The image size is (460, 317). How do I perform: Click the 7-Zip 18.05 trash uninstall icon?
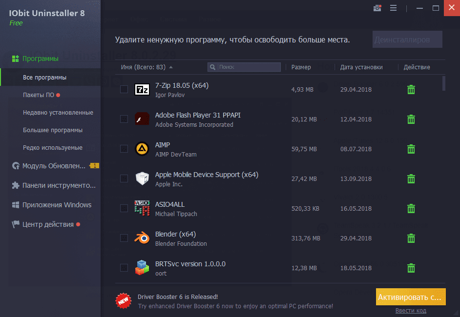point(411,90)
